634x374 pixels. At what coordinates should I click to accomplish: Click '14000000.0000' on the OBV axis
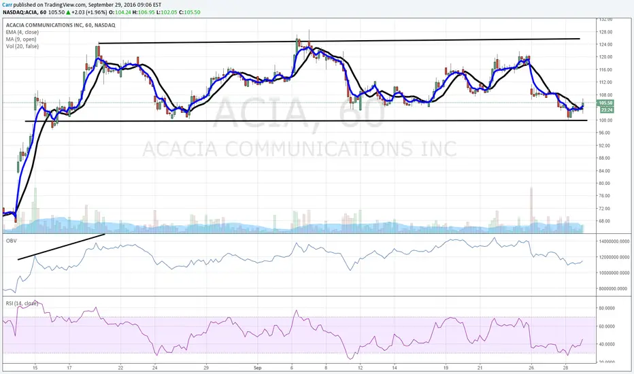pyautogui.click(x=614, y=241)
